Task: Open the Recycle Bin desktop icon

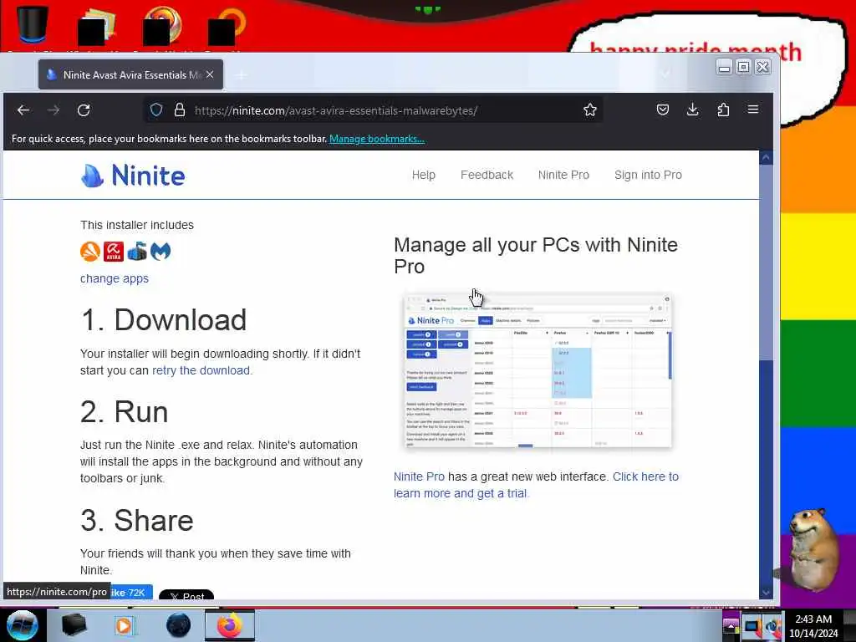Action: (32, 24)
